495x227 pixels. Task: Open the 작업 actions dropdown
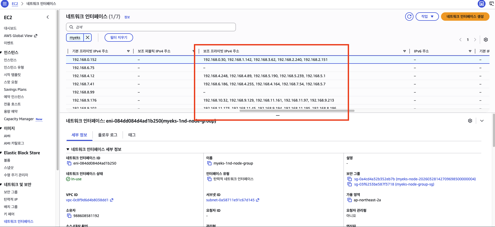(x=427, y=17)
